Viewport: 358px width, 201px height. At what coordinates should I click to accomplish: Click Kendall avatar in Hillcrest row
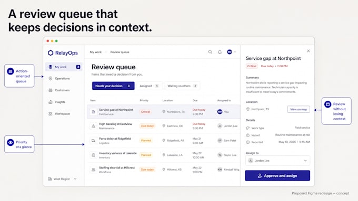click(x=220, y=170)
